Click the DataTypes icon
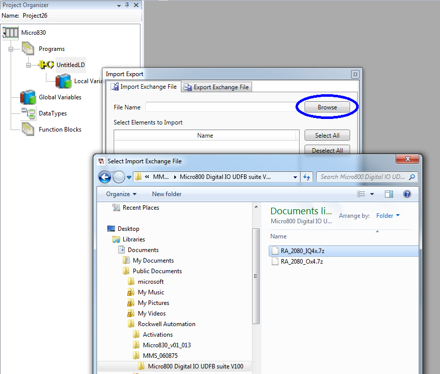 (28, 113)
